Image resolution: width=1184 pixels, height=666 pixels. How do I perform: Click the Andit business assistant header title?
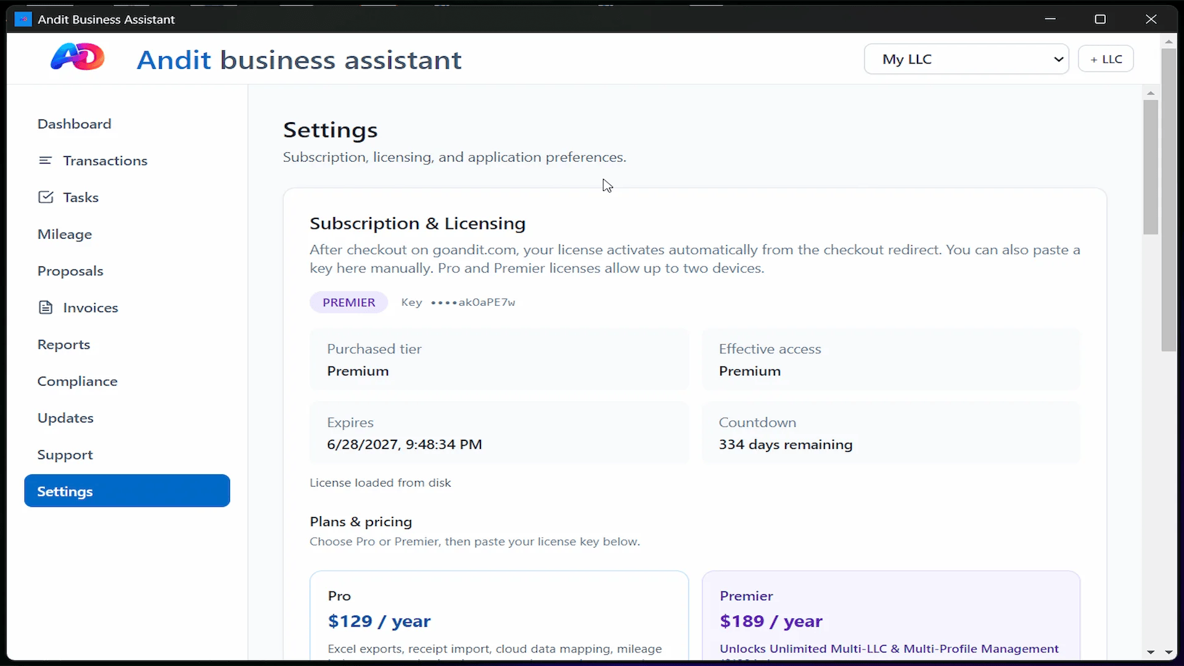pos(299,60)
